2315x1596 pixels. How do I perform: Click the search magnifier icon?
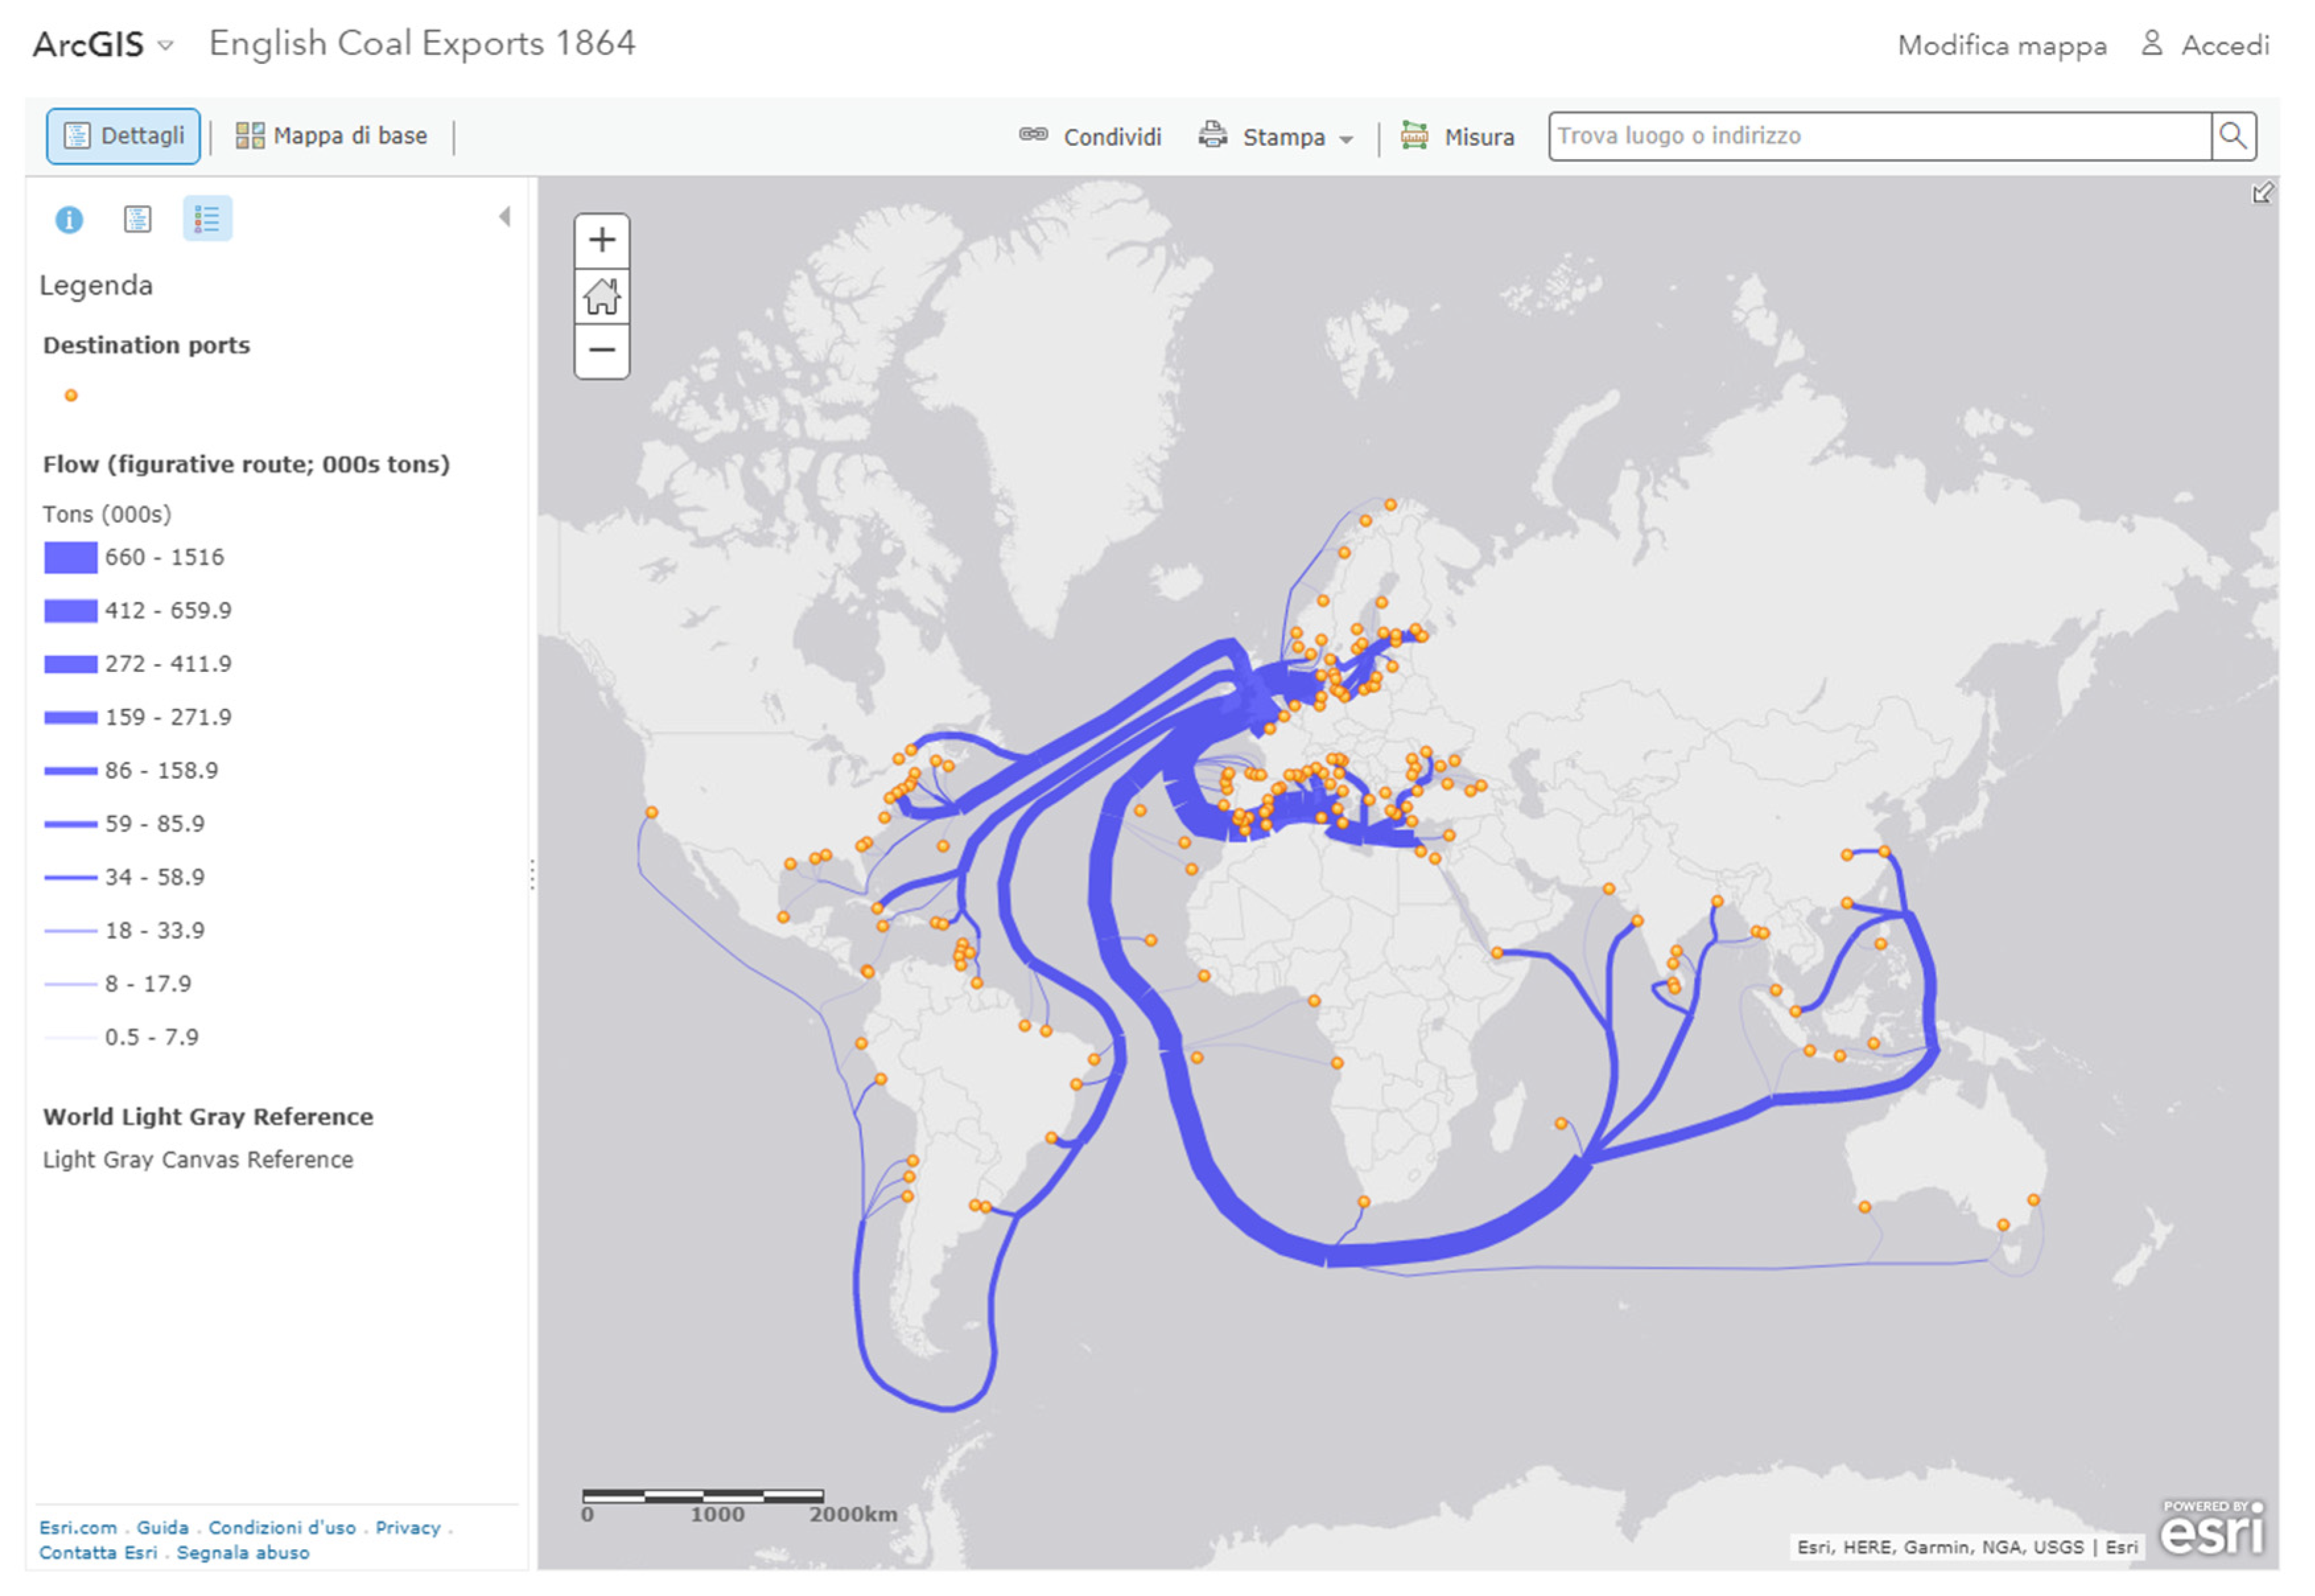tap(2232, 136)
